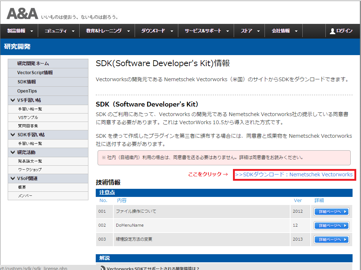Click the DoMenuName row text

point(130,225)
